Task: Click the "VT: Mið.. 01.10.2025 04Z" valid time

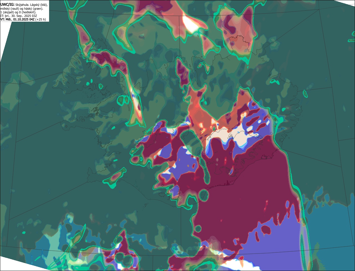Action: [x=17, y=19]
